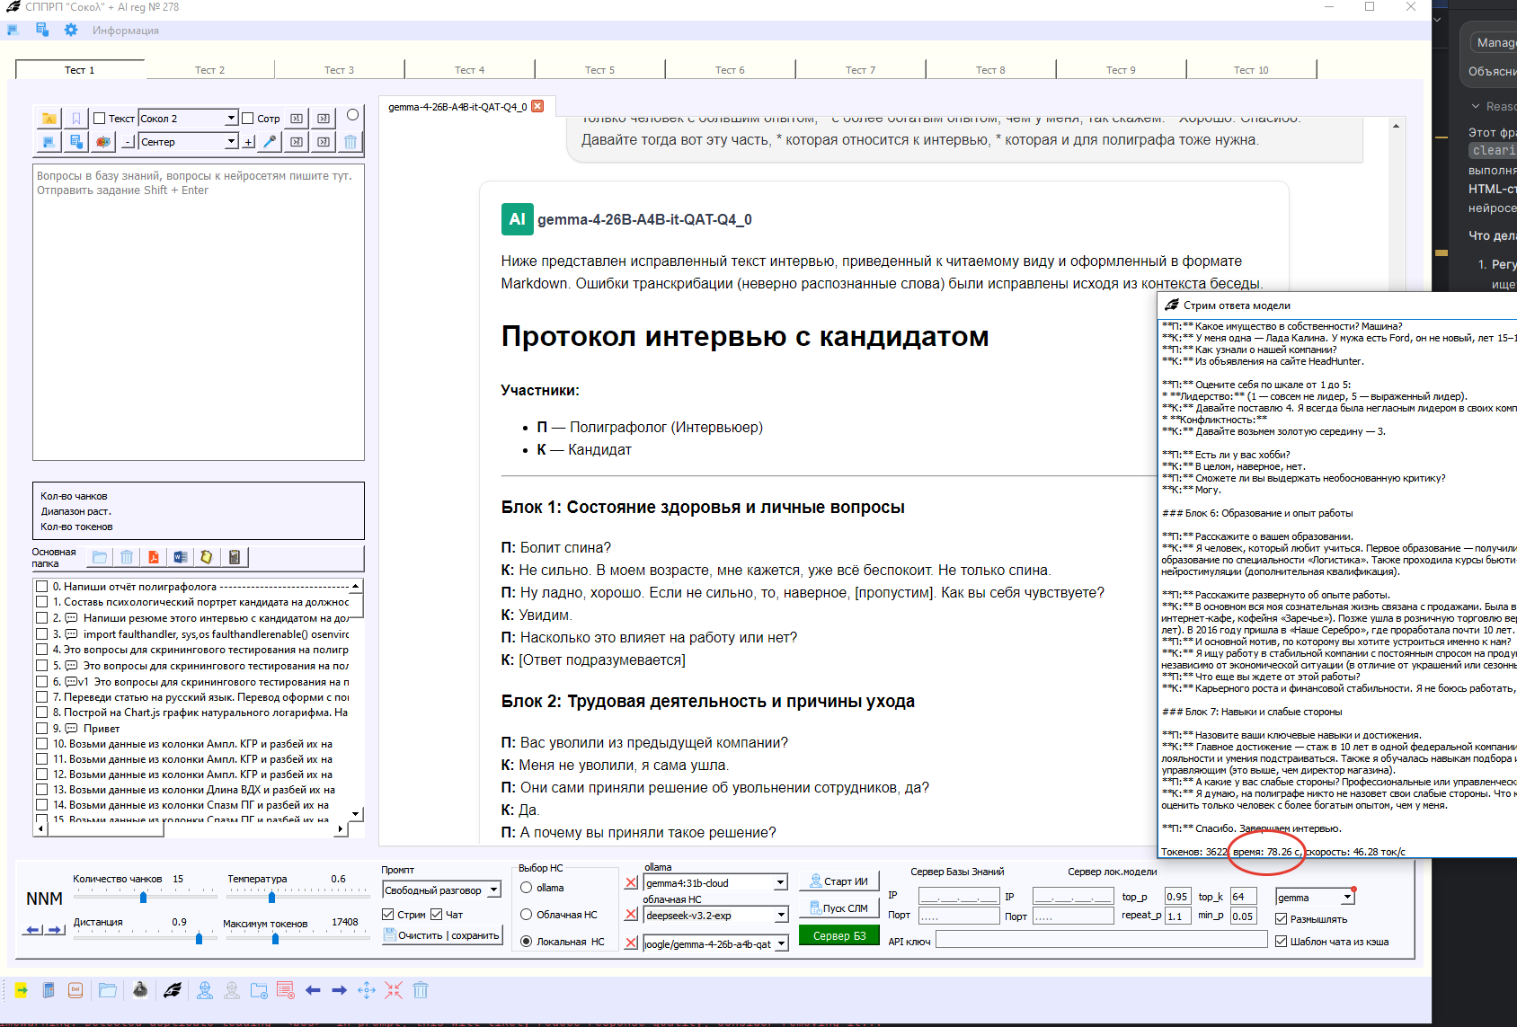Click the bookmark icon beside Текст checkbox

pyautogui.click(x=76, y=119)
